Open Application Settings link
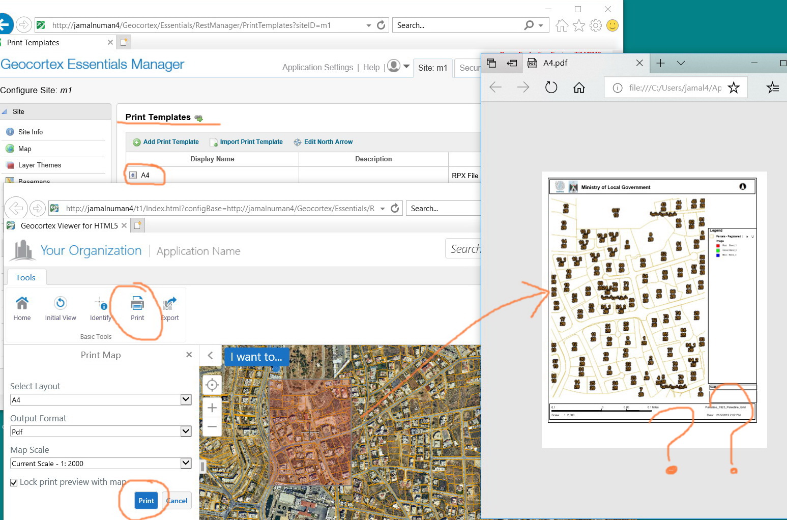The width and height of the screenshot is (787, 520). (317, 67)
